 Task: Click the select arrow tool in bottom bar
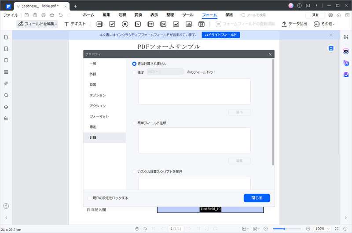click(x=145, y=229)
